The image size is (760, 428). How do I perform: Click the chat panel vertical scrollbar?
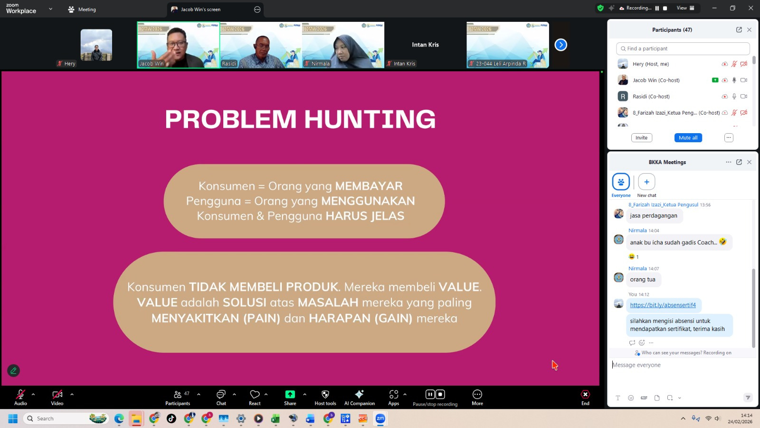(753, 304)
